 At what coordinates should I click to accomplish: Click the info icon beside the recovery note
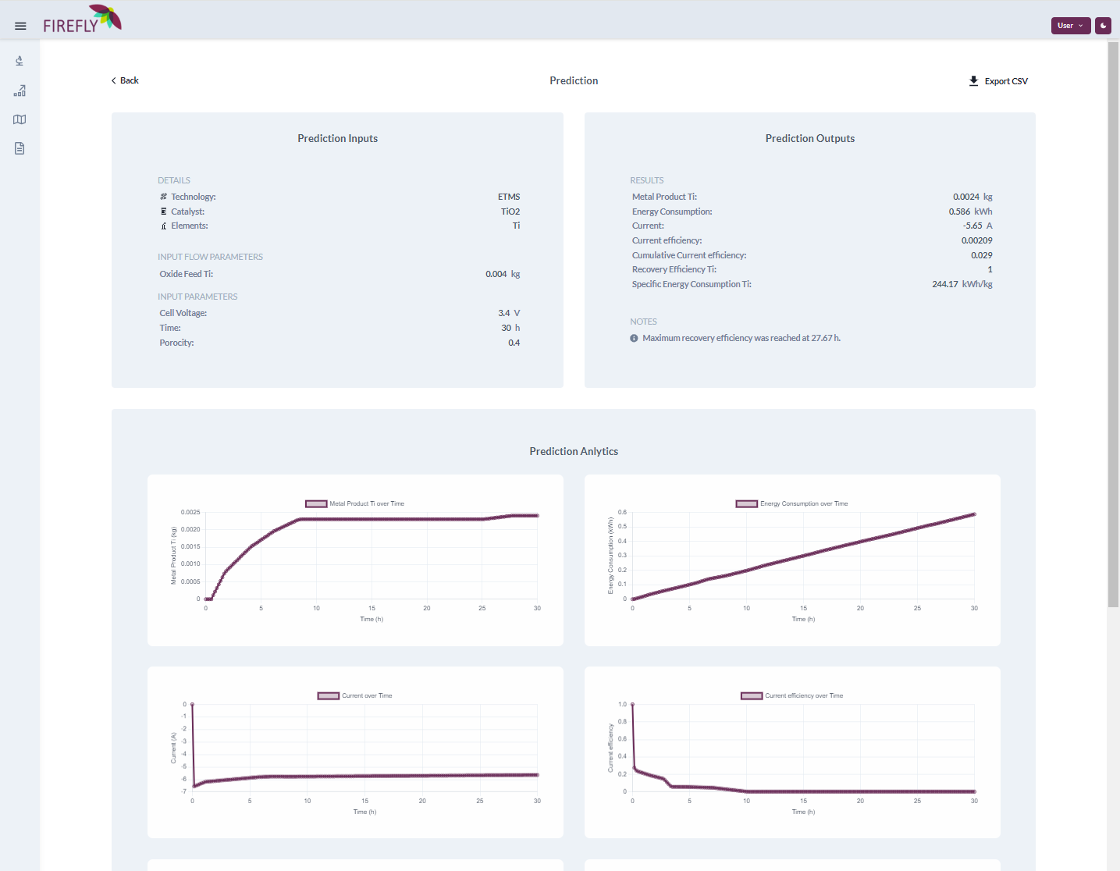click(634, 338)
